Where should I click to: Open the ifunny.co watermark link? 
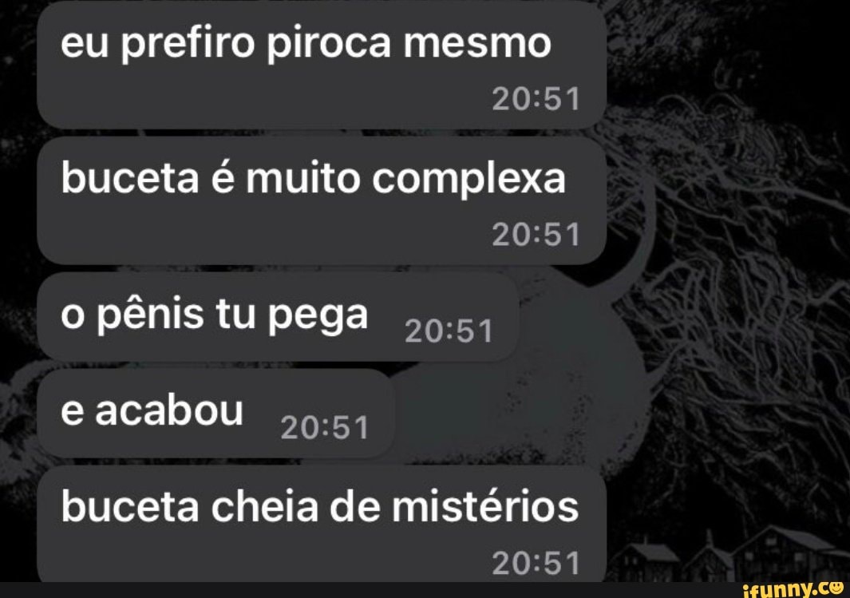[x=793, y=589]
